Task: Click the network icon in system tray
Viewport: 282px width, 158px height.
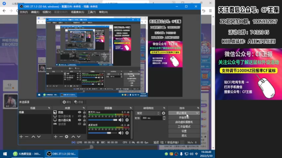Action: (x=186, y=154)
